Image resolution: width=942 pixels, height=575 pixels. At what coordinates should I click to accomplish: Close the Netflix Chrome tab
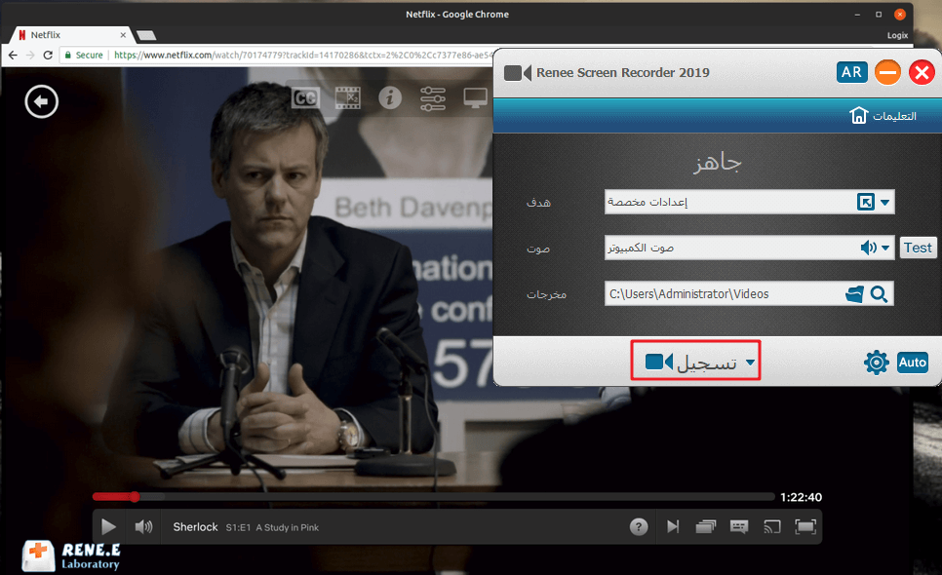(x=123, y=35)
